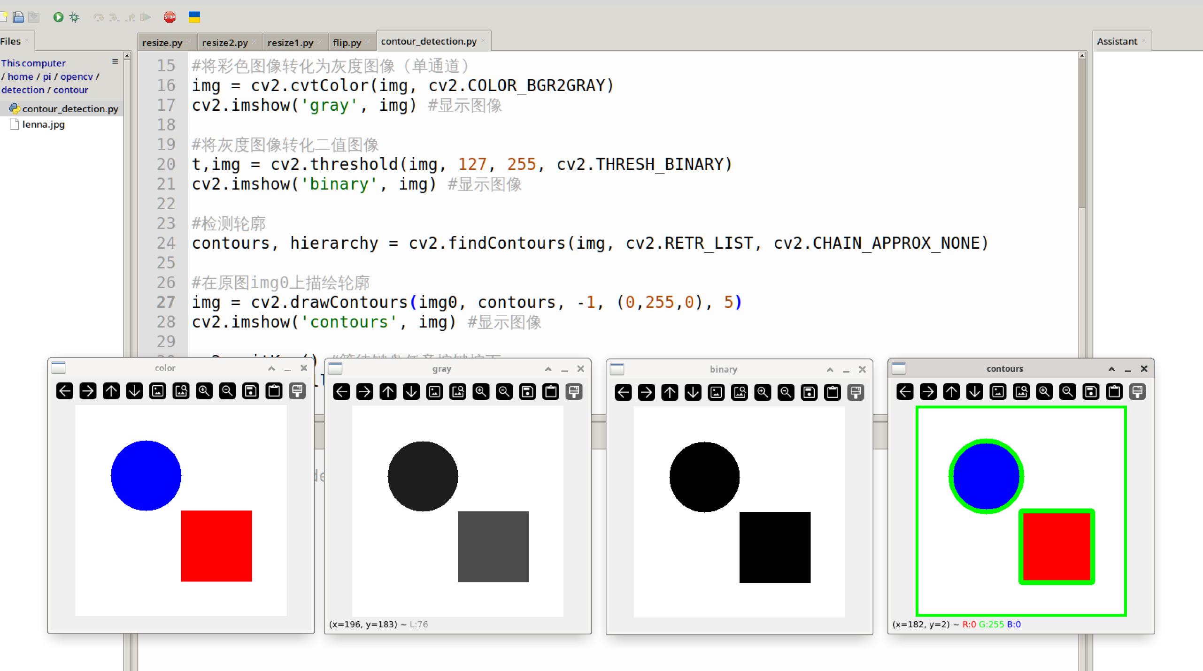Save image from the gray window
The width and height of the screenshot is (1203, 671).
[528, 392]
